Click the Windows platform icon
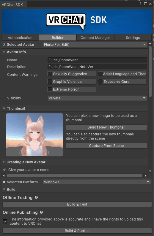 [x=4, y=182]
